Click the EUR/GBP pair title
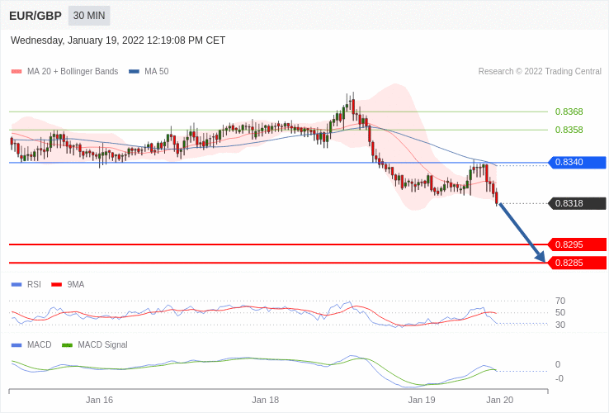Viewport: 609px width, 413px height. tap(35, 16)
